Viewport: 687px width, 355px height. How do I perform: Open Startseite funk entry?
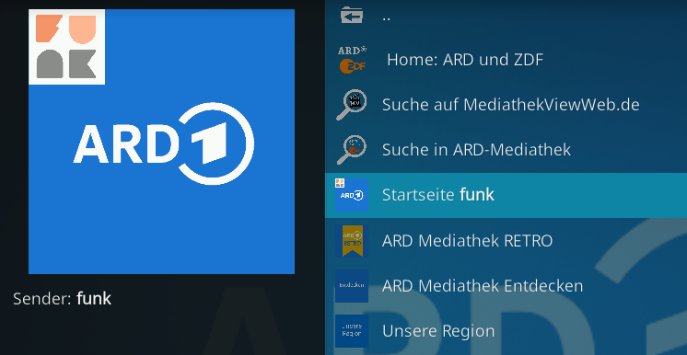click(x=507, y=195)
